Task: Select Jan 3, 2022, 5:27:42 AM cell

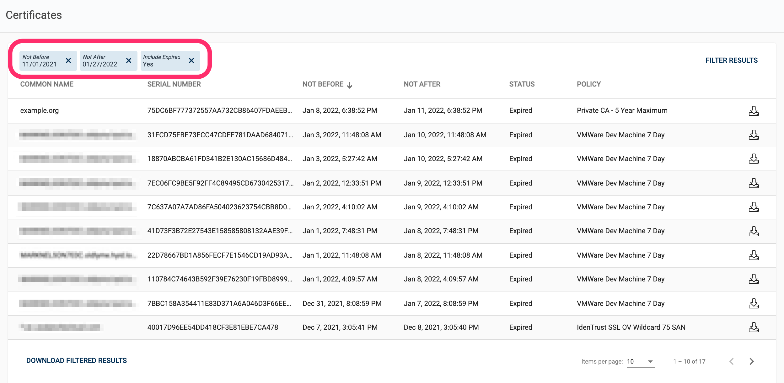Action: (340, 159)
